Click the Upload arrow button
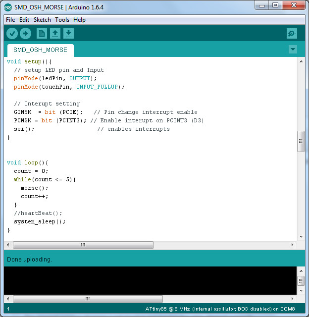This screenshot has width=309, height=317. pyautogui.click(x=25, y=33)
